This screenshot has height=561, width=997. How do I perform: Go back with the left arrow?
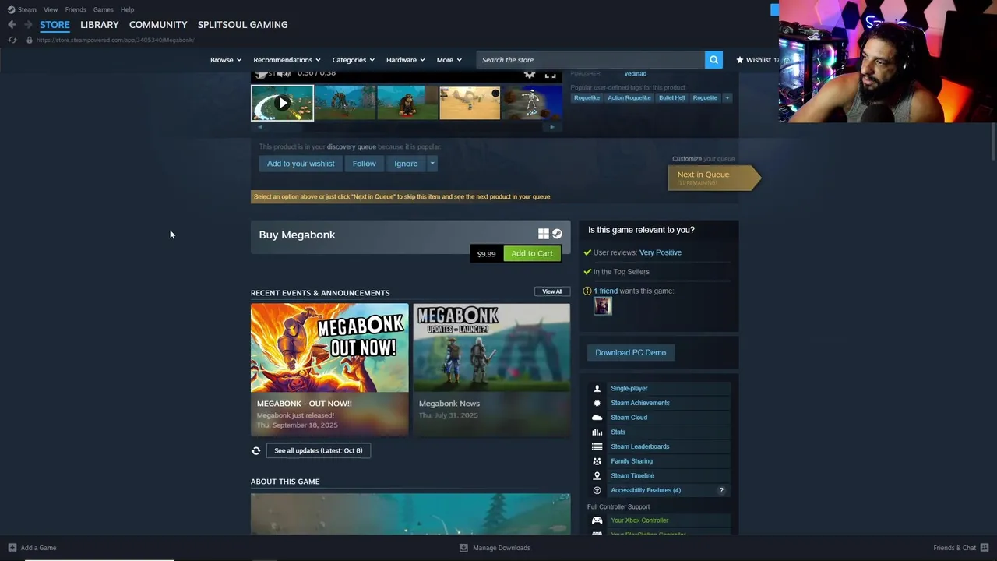(x=12, y=25)
